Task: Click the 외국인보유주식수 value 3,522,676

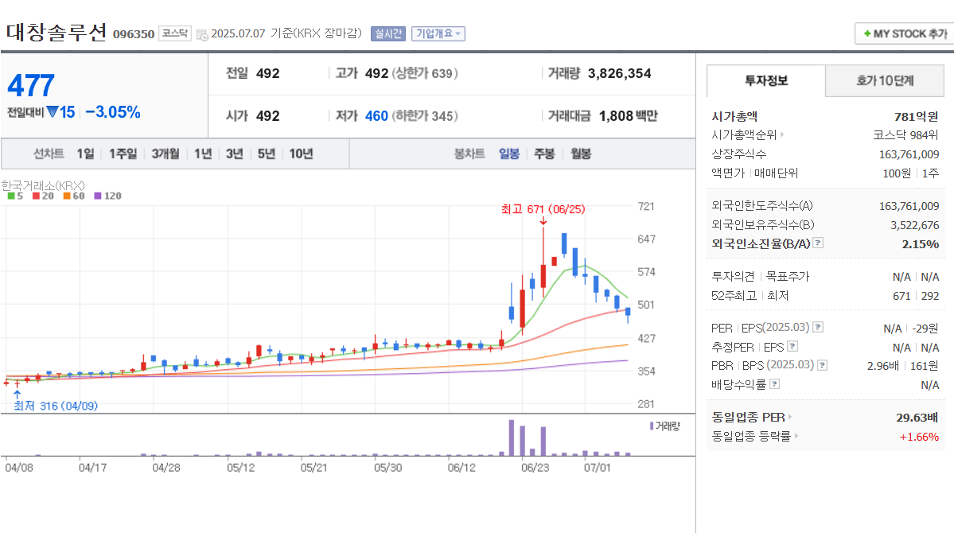Action: tap(915, 224)
